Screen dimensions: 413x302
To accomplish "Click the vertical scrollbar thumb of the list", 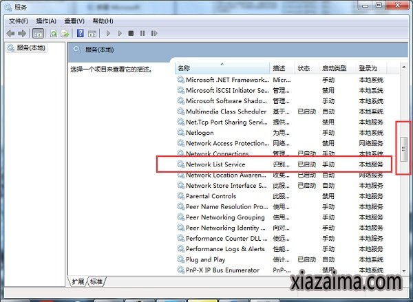I will [x=403, y=149].
